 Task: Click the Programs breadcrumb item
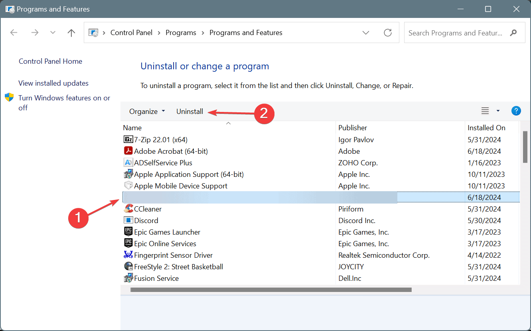click(181, 33)
